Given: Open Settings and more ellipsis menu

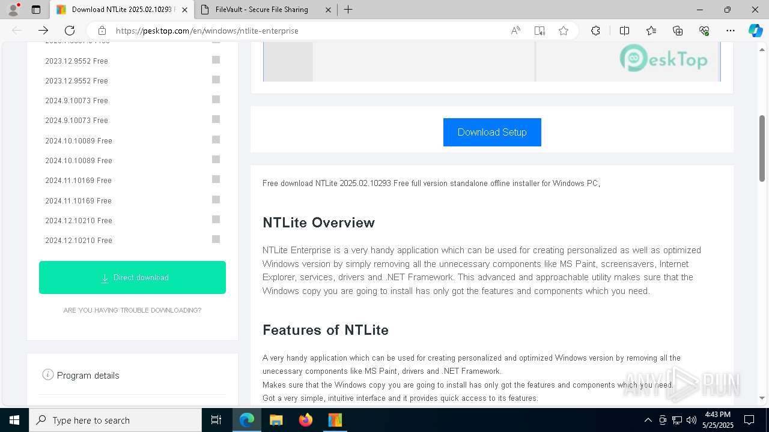Looking at the screenshot, I should tap(731, 31).
